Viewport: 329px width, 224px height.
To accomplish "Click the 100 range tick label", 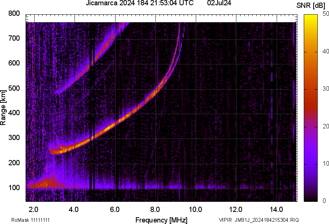I will click(x=14, y=187).
